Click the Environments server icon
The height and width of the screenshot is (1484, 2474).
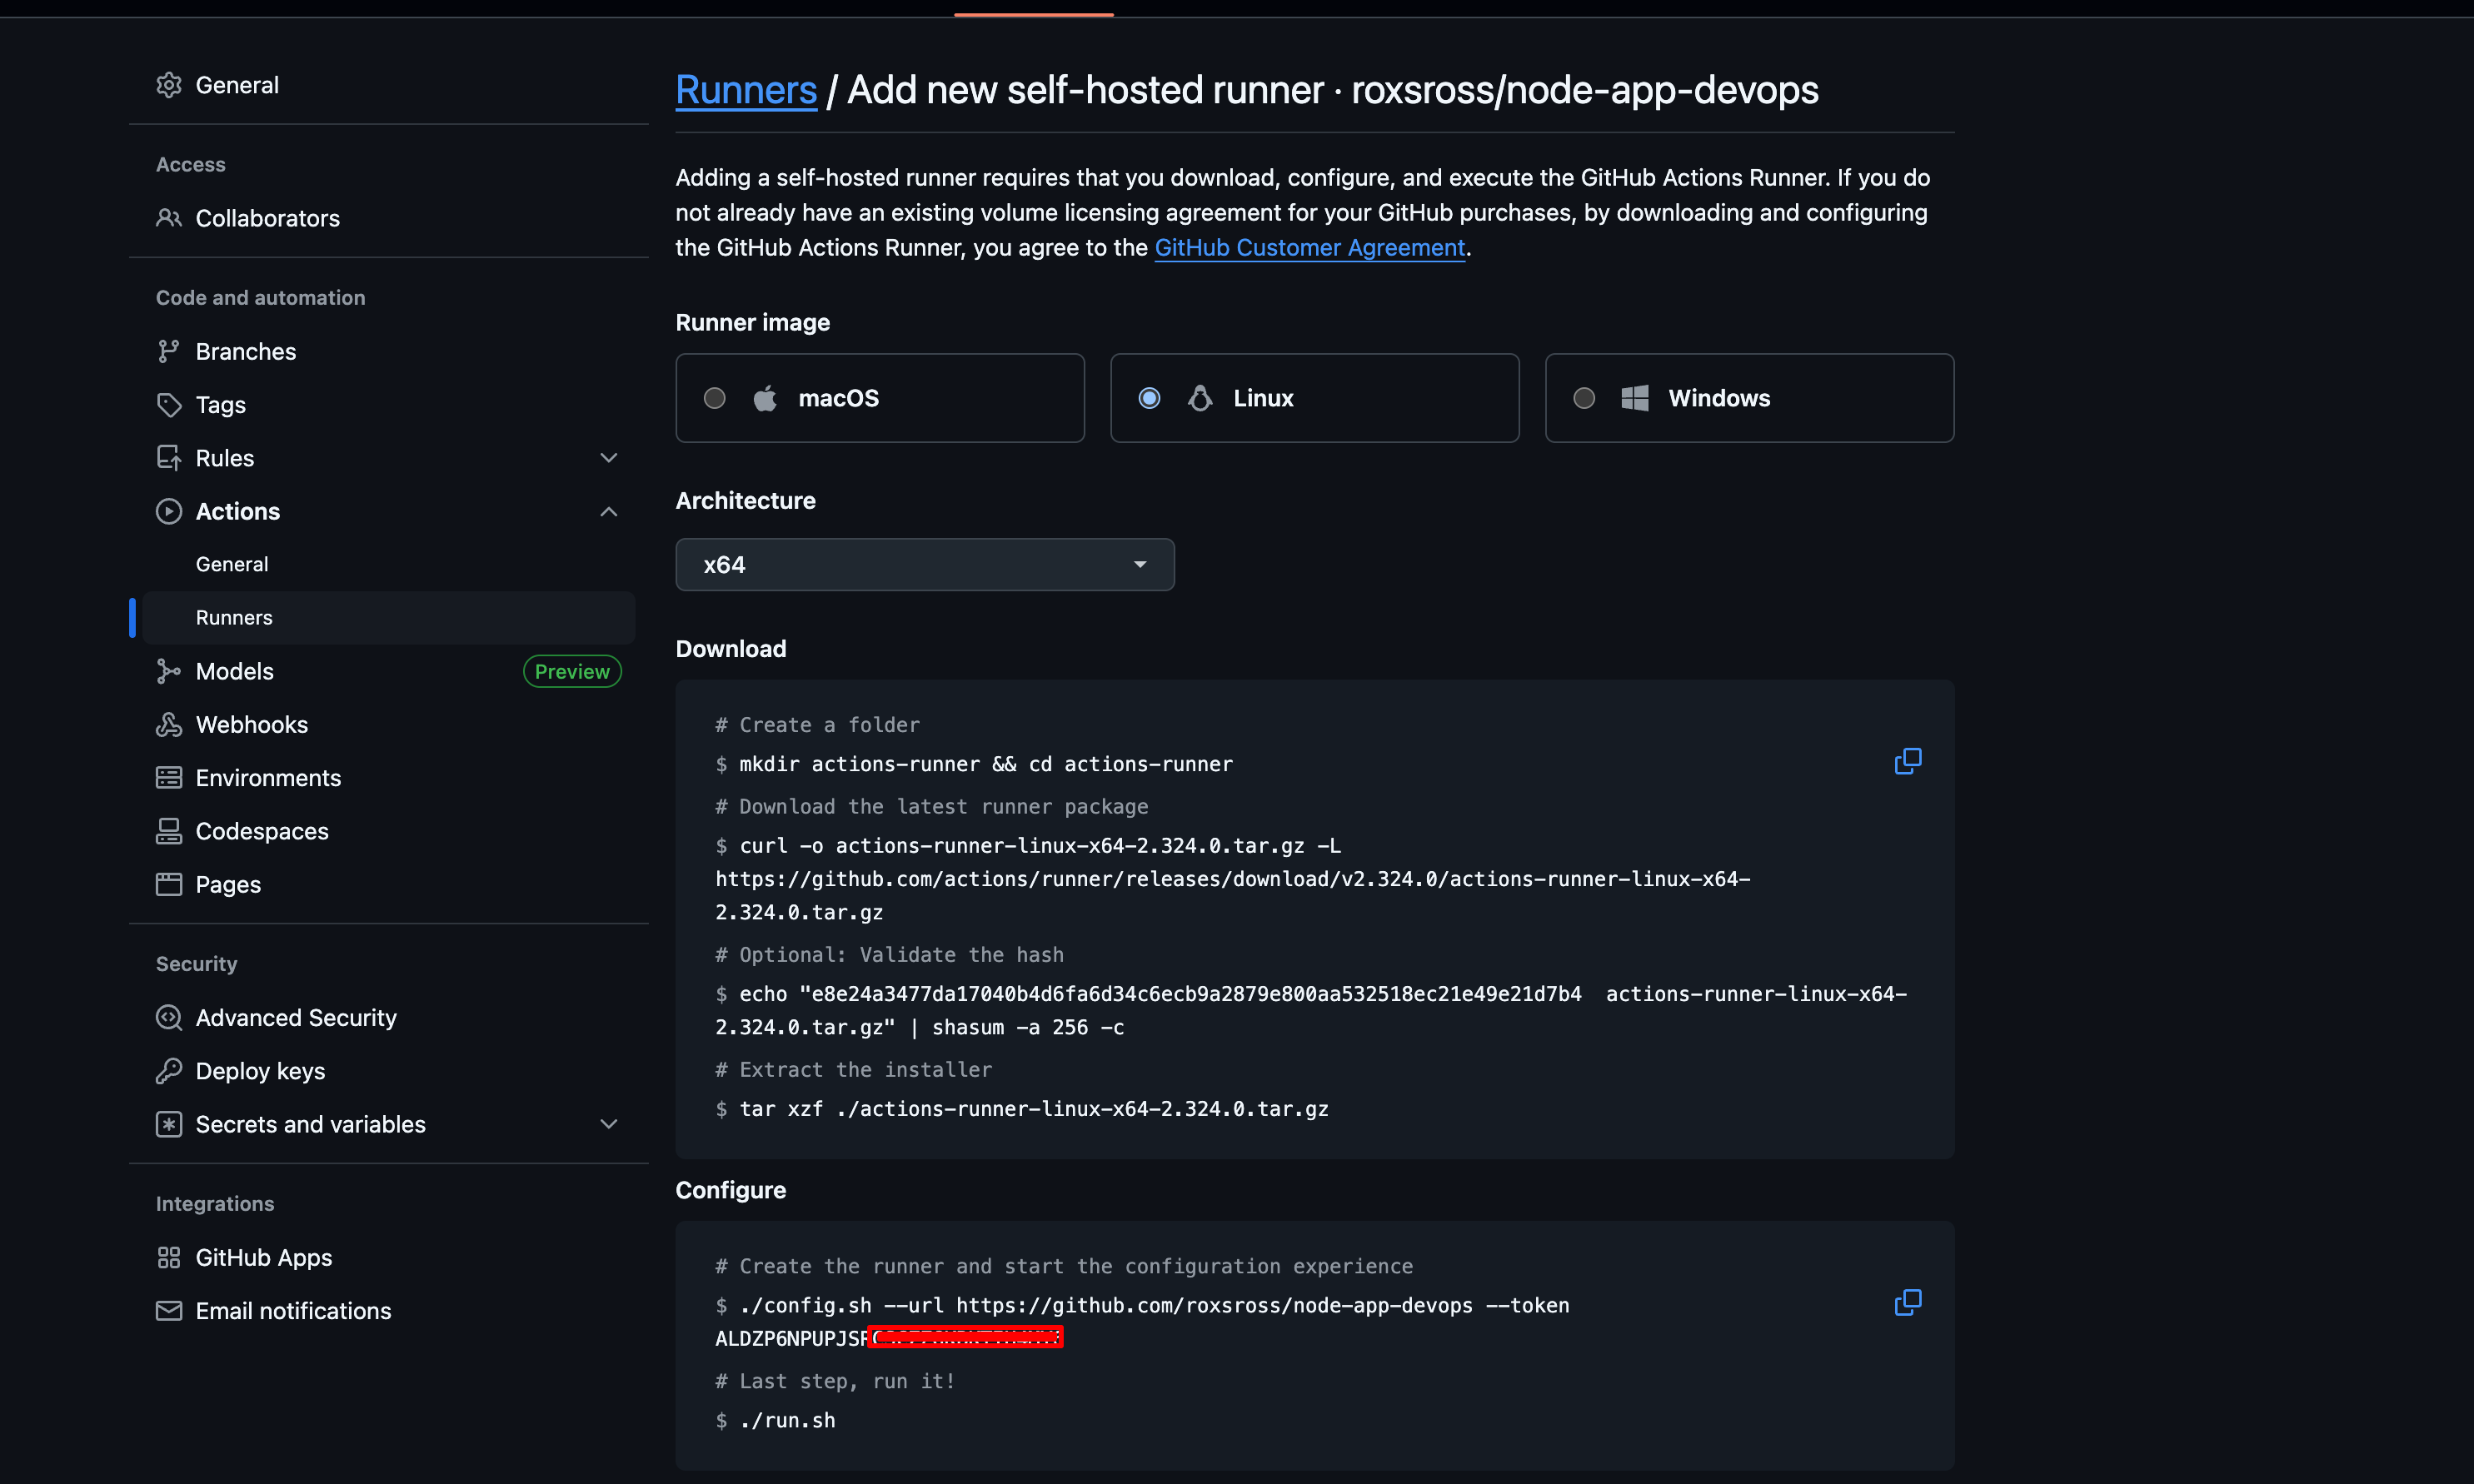click(169, 778)
